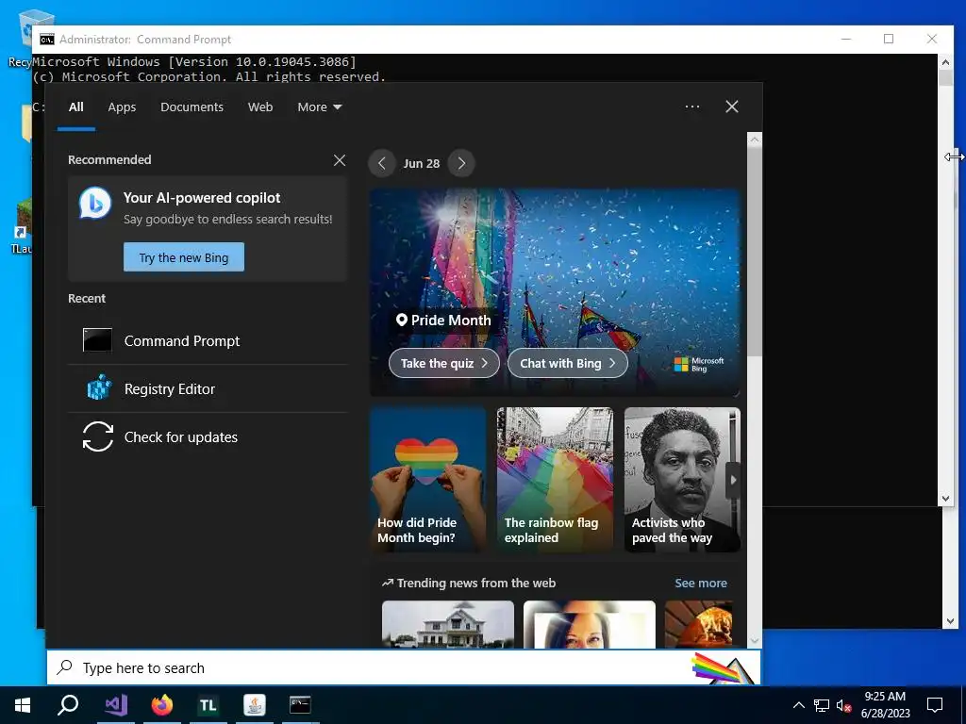The height and width of the screenshot is (724, 966).
Task: Show hidden system tray icons
Action: (798, 705)
